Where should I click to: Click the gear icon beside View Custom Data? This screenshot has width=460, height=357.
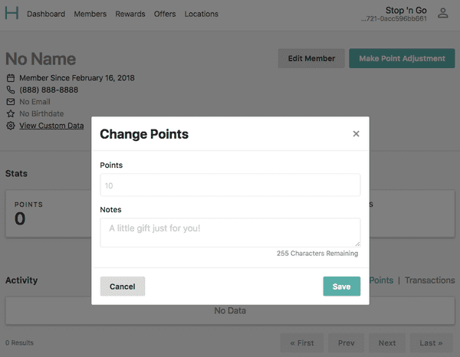pyautogui.click(x=11, y=126)
